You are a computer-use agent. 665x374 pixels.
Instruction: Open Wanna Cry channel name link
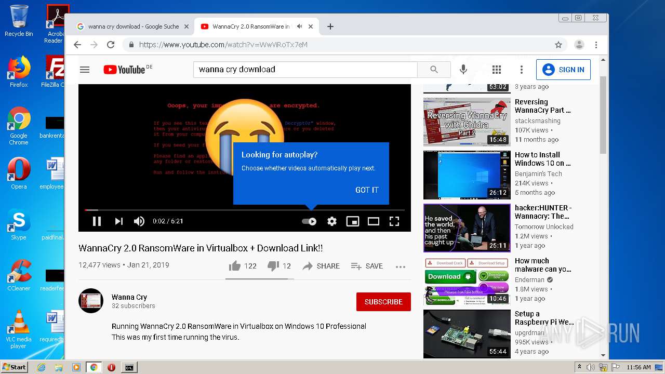tap(129, 297)
